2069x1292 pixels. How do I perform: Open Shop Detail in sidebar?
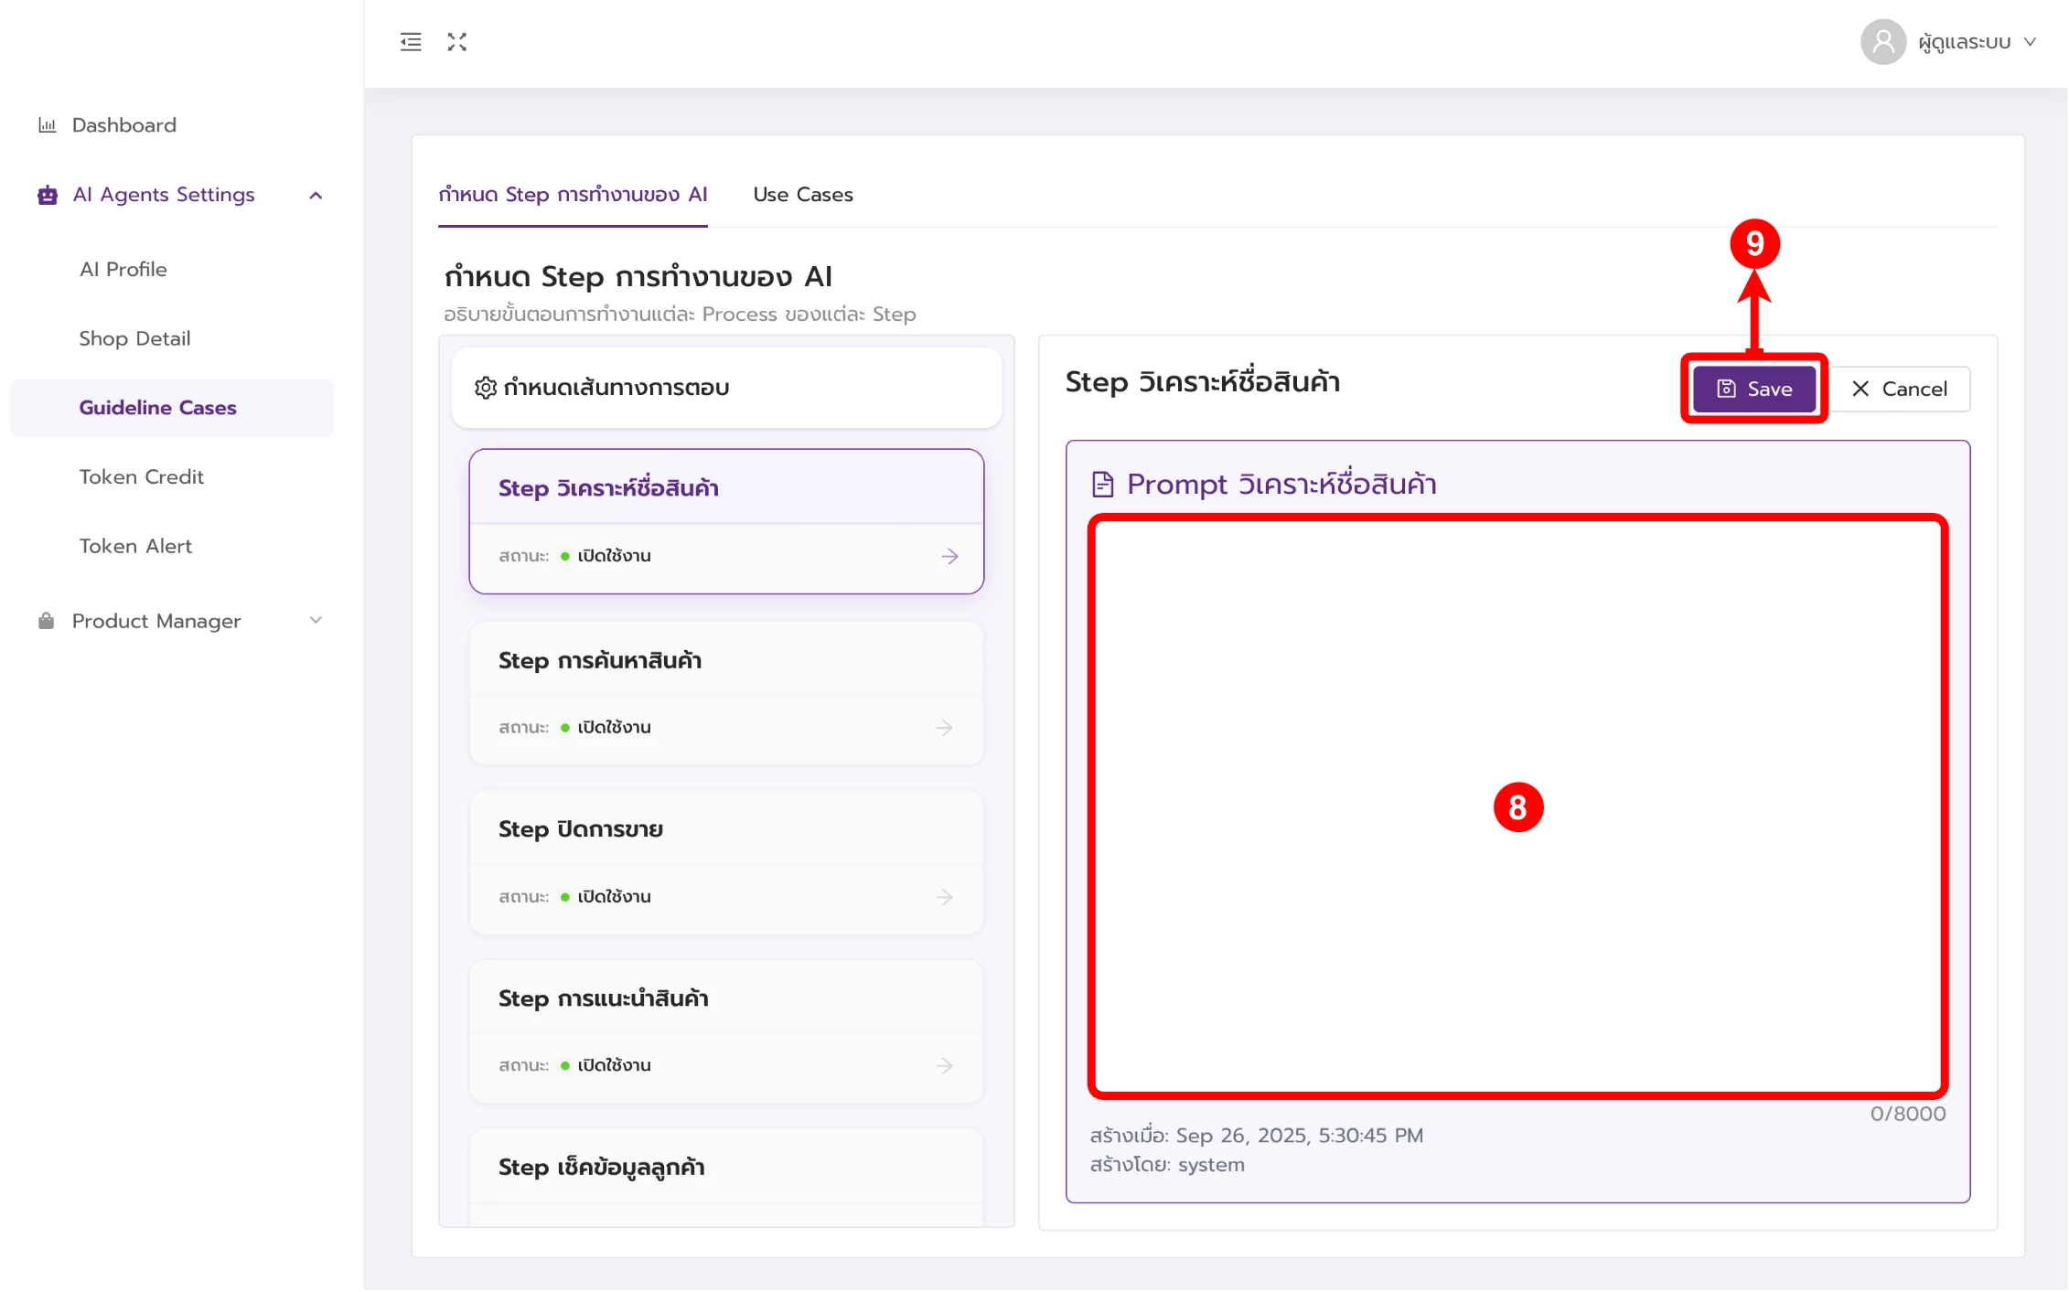134,338
